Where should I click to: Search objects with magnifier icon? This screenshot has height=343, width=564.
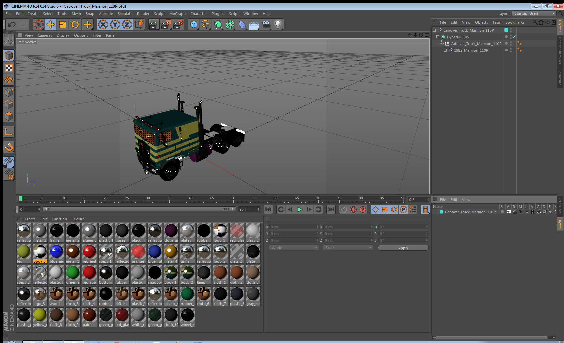point(535,22)
